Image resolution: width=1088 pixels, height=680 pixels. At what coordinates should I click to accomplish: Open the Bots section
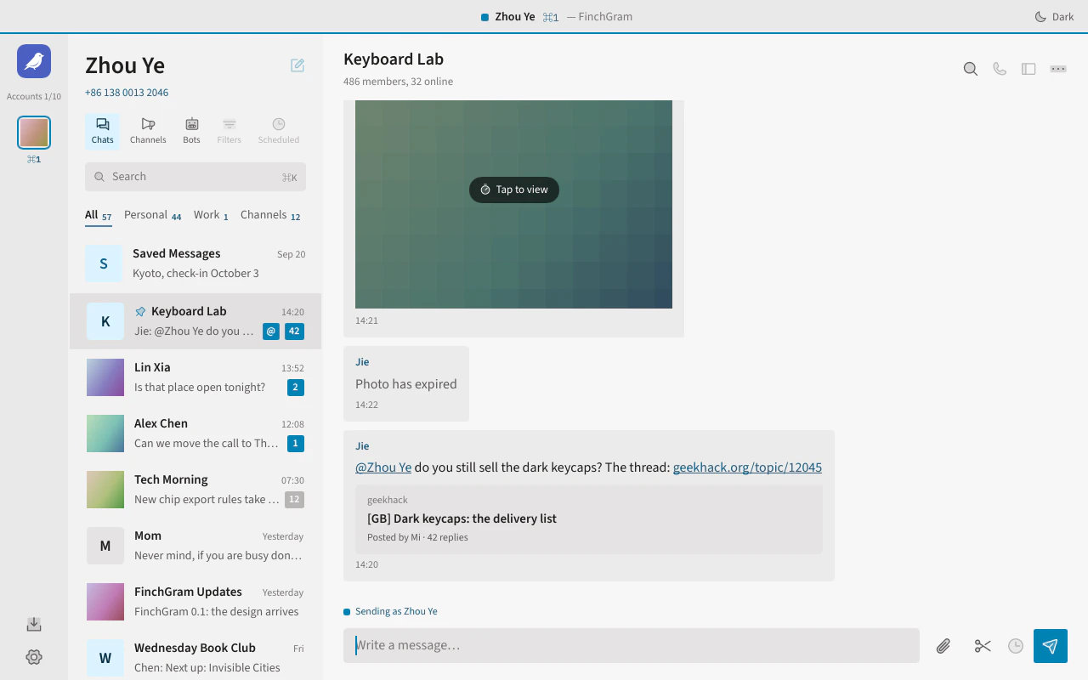coord(192,131)
